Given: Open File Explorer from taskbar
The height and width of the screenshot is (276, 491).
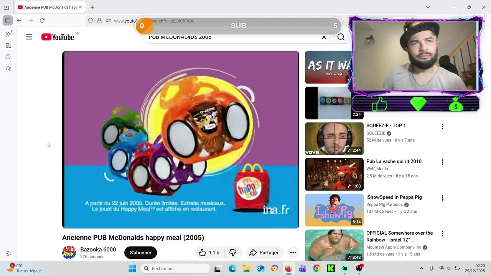Looking at the screenshot, I should click(x=246, y=268).
